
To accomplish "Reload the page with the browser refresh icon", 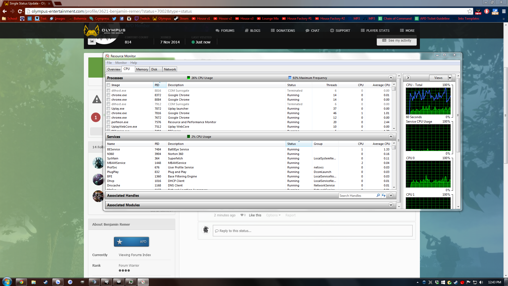I will click(20, 11).
